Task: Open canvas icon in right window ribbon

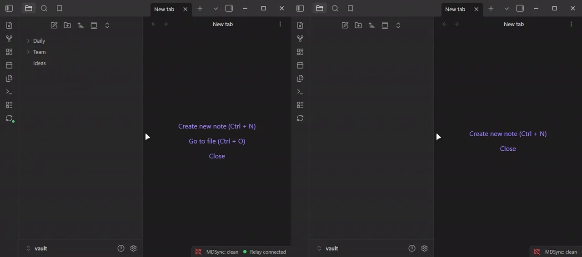Action: tap(300, 52)
